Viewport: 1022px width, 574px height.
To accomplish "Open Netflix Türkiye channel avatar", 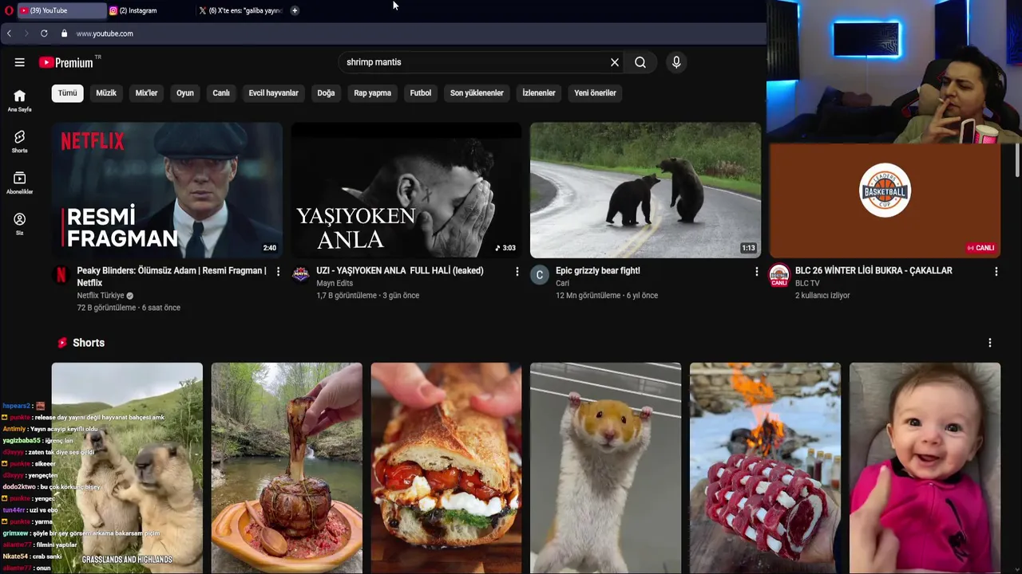I will pyautogui.click(x=61, y=275).
